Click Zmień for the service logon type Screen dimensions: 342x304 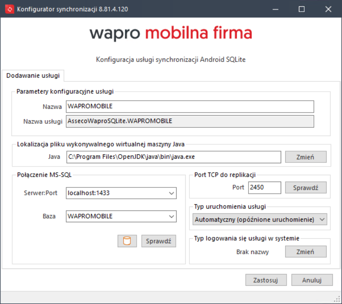tap(306, 252)
